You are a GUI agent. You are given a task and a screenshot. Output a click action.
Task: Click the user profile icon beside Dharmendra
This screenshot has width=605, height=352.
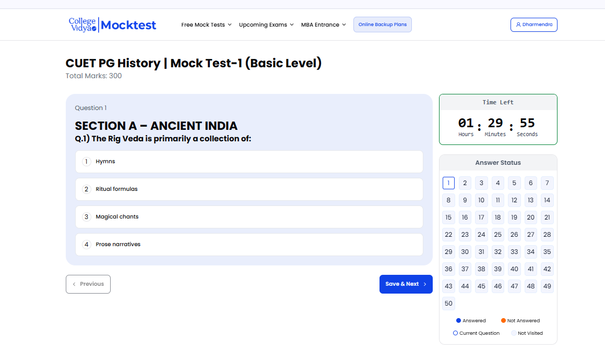pyautogui.click(x=518, y=25)
